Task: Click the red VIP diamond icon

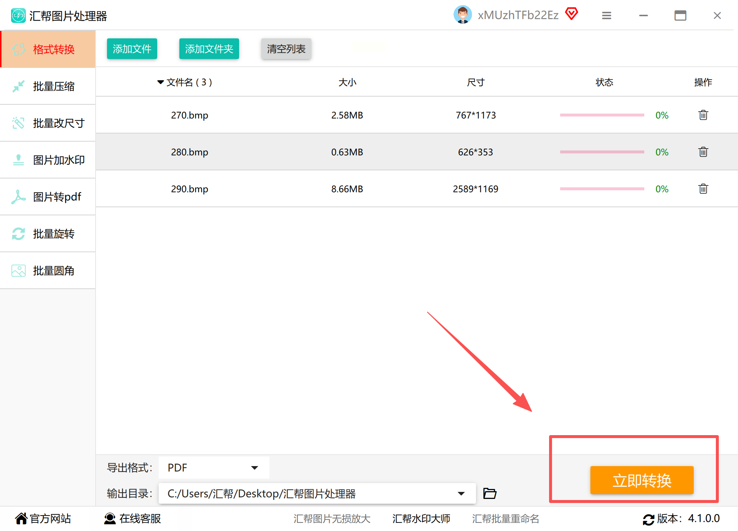Action: (x=572, y=14)
